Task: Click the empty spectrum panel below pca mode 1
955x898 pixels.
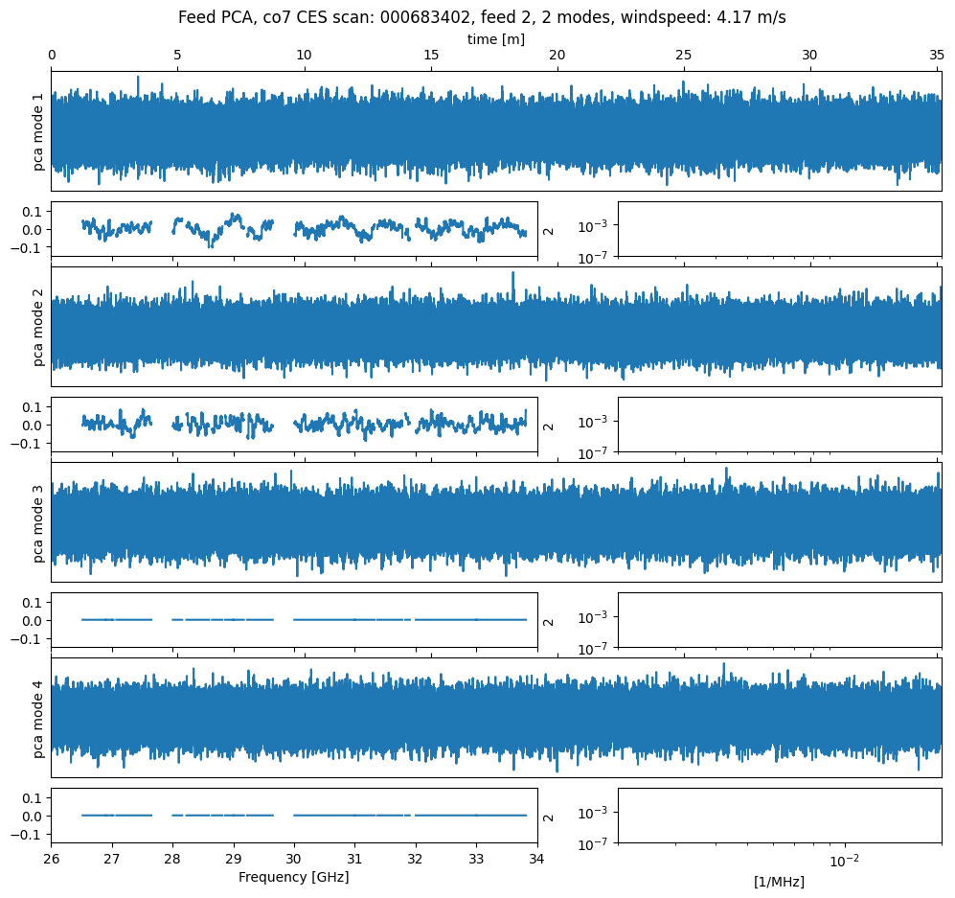Action: (779, 229)
